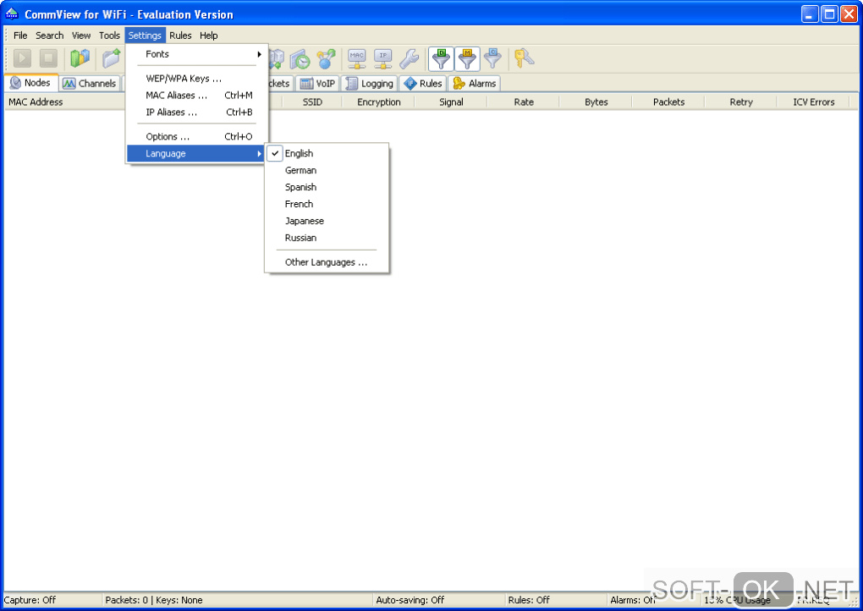Select German language option
The height and width of the screenshot is (611, 863).
(327, 171)
